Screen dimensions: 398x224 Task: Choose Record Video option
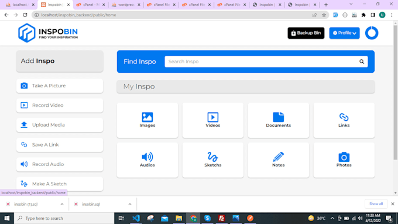[x=60, y=106]
